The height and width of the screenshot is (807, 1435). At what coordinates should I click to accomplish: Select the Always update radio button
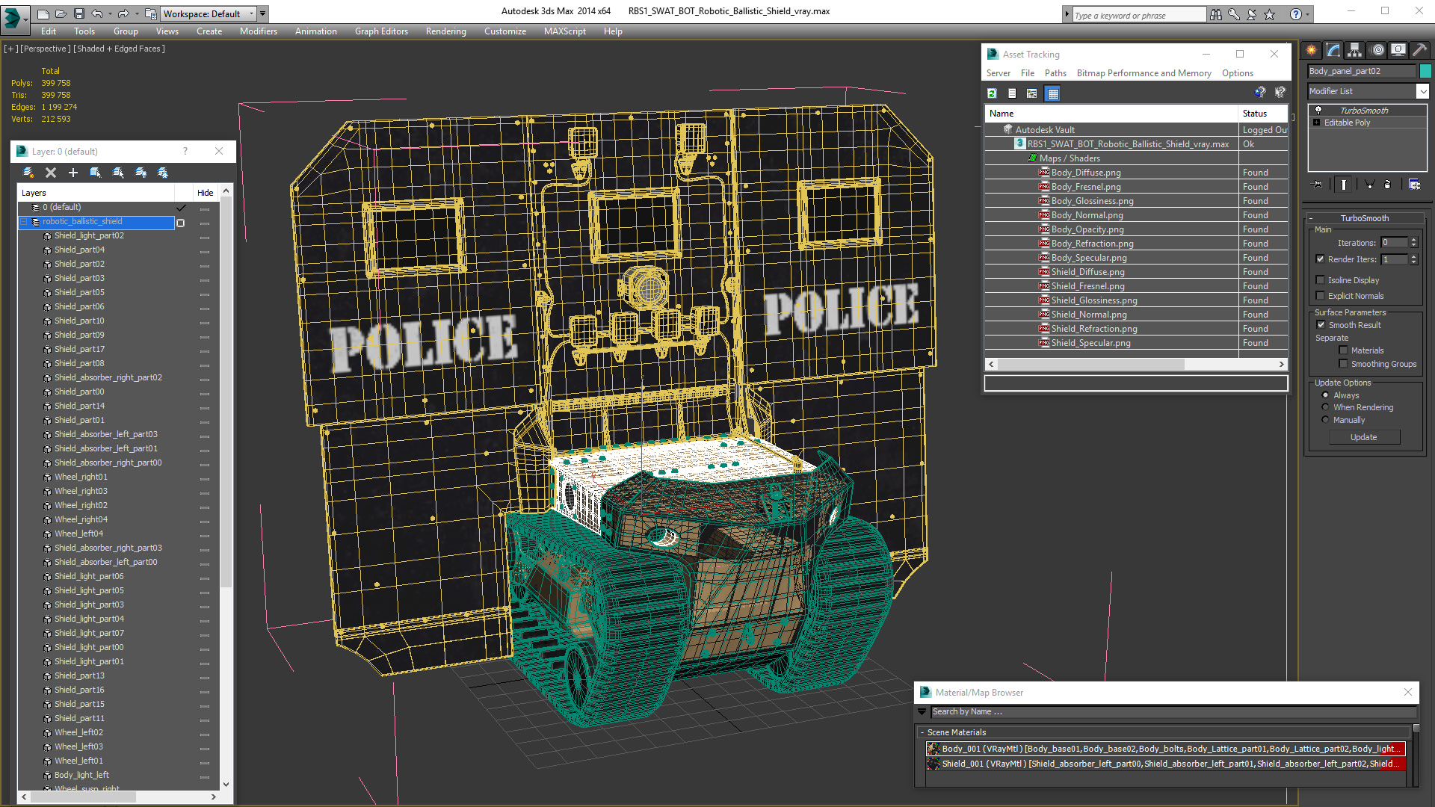click(1326, 395)
